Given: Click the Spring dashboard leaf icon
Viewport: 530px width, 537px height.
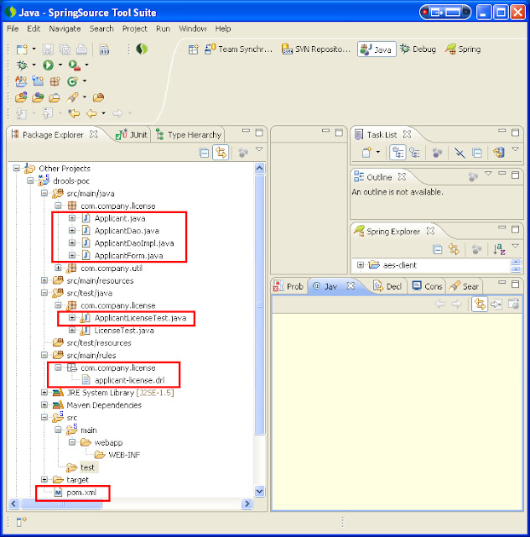Looking at the screenshot, I should pyautogui.click(x=142, y=49).
